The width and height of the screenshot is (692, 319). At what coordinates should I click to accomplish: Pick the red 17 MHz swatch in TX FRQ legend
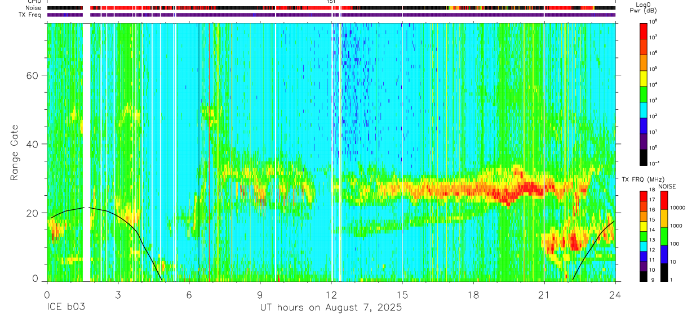644,196
